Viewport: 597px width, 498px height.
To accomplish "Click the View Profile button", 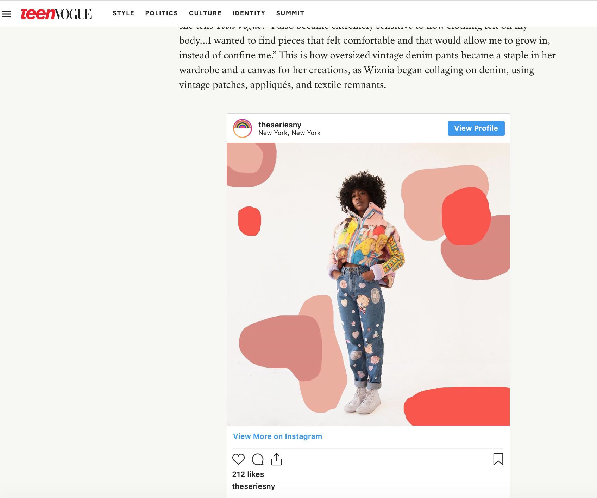I will click(x=476, y=128).
